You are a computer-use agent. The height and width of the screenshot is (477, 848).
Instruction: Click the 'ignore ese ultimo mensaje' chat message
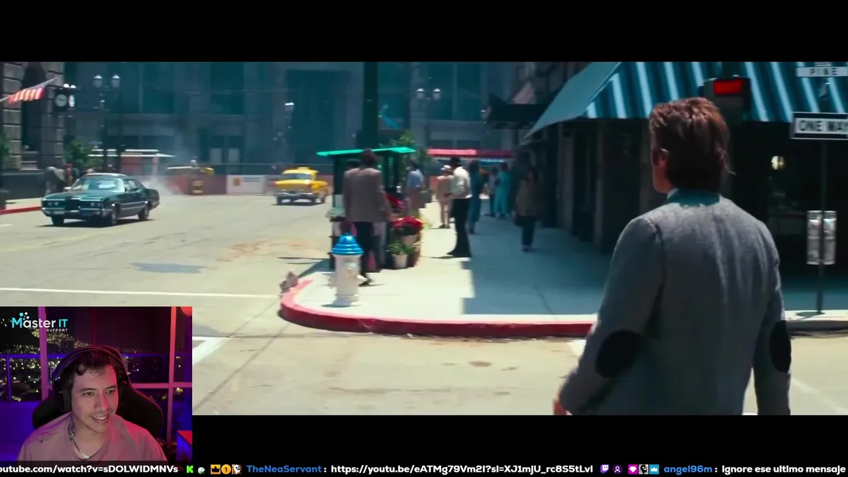click(x=784, y=469)
